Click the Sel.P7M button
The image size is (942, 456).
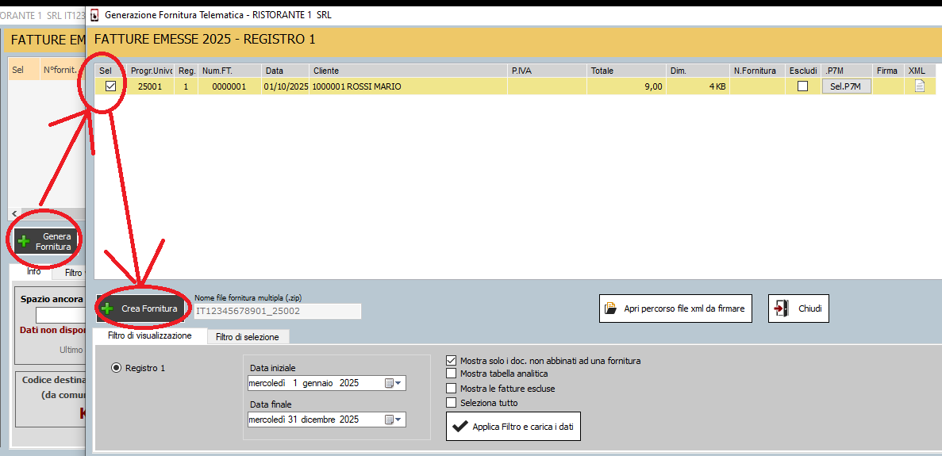coord(845,86)
